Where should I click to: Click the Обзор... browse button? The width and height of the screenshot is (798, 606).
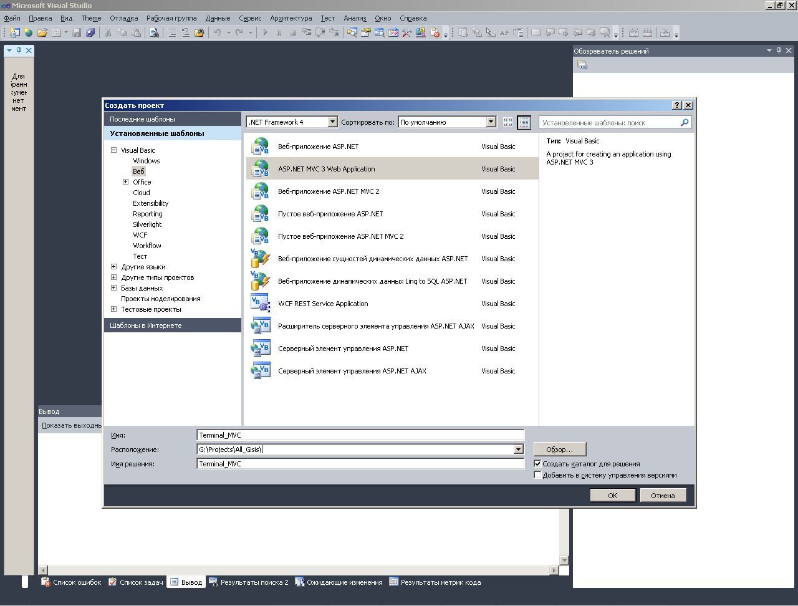click(560, 450)
